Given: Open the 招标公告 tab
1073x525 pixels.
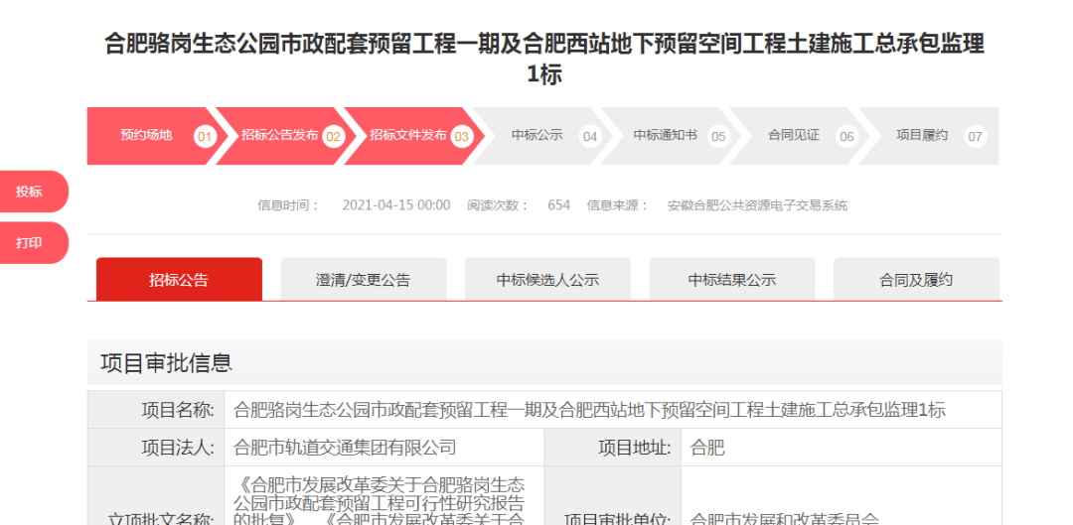Looking at the screenshot, I should pos(179,279).
